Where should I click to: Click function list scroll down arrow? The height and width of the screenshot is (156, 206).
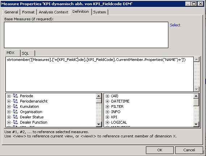(196, 124)
